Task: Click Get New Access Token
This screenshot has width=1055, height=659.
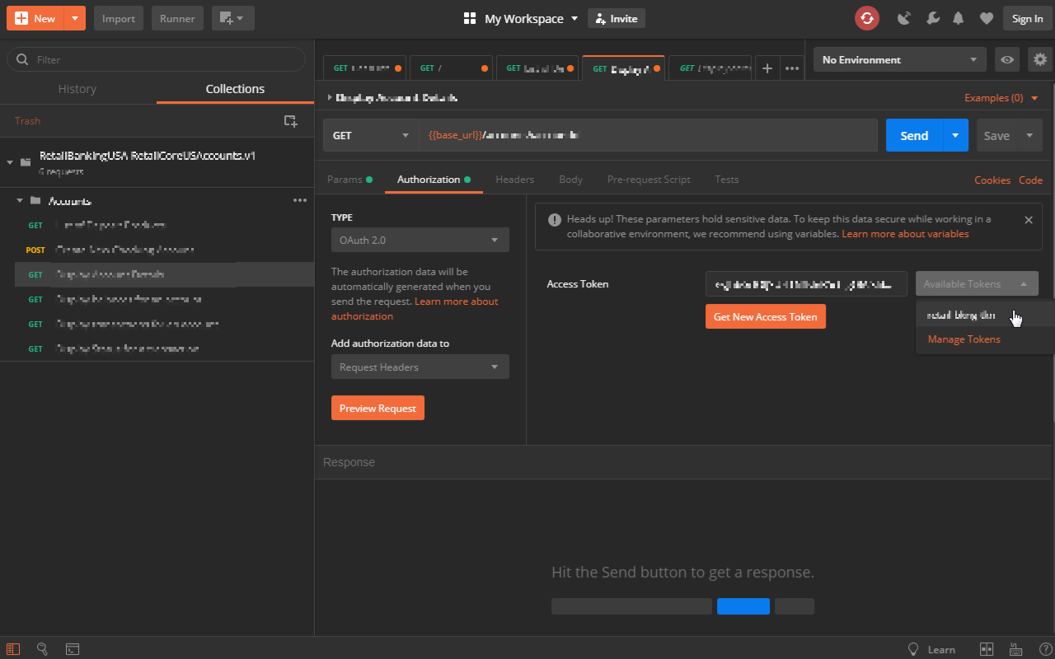Action: (766, 316)
